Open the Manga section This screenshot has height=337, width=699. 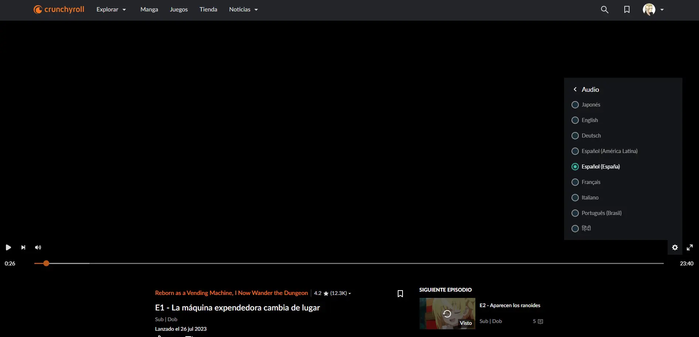(x=149, y=10)
